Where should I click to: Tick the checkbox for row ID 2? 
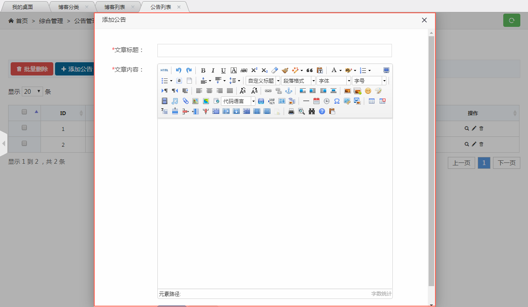tap(24, 143)
